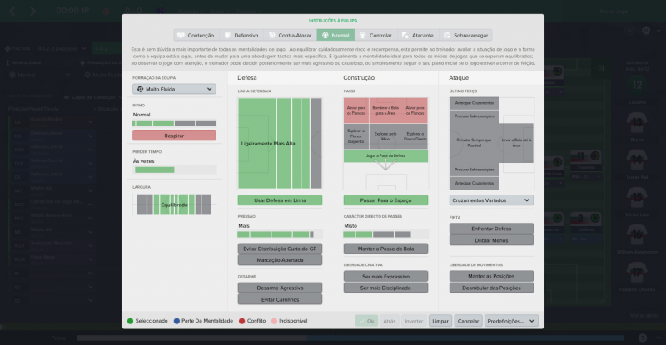Open the Predefinições dropdown menu
This screenshot has height=345, width=666.
pos(511,321)
